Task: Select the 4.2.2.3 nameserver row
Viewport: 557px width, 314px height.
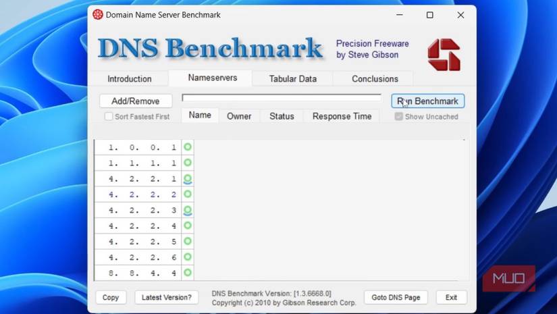Action: (138, 210)
